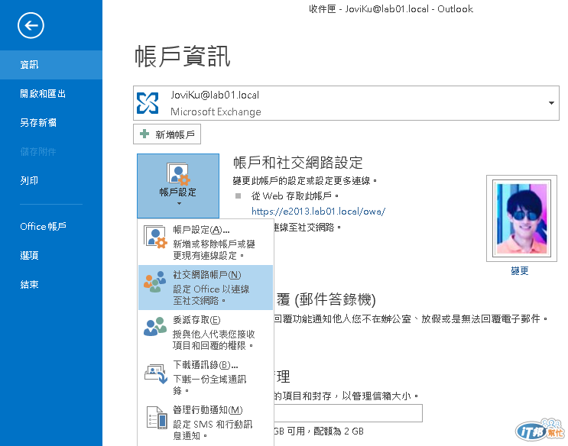Click the profile photo thumbnail

521,218
